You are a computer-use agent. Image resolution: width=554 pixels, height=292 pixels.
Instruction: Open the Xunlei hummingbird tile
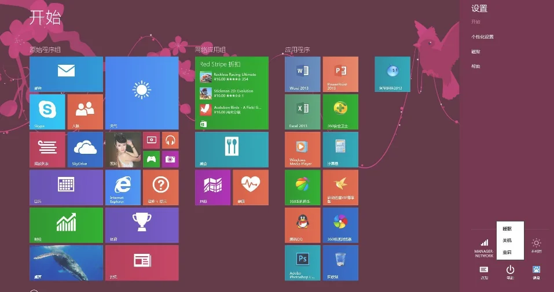340,187
